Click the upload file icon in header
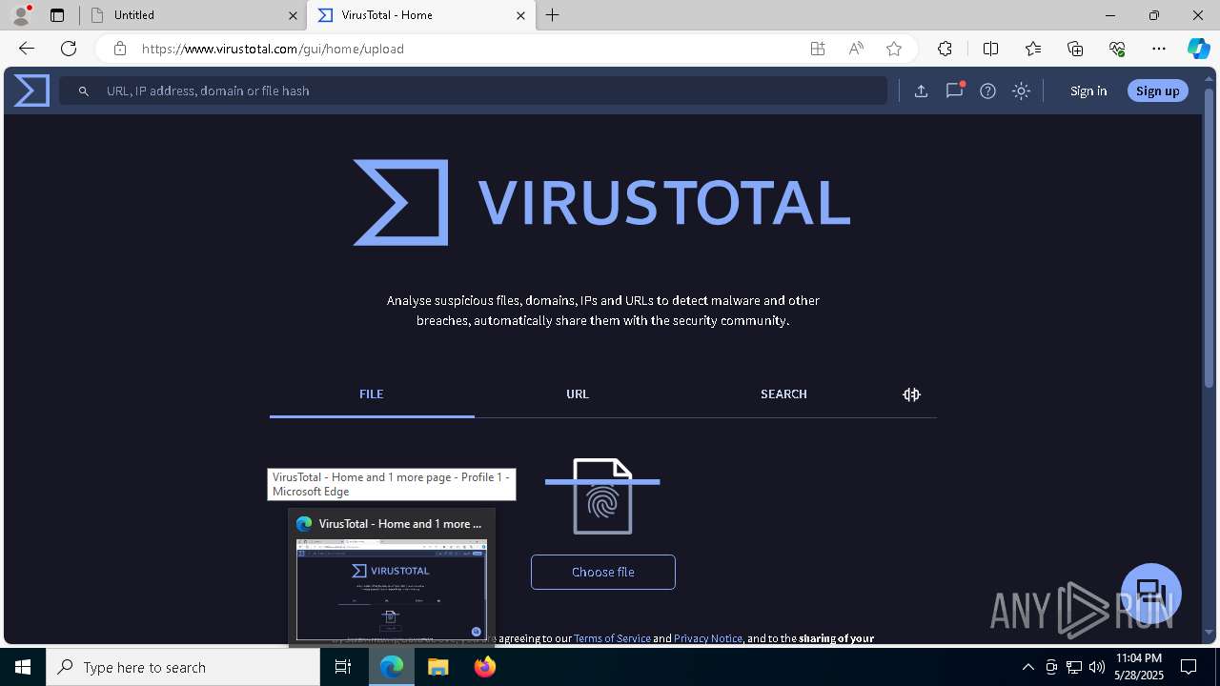The image size is (1220, 686). tap(921, 91)
